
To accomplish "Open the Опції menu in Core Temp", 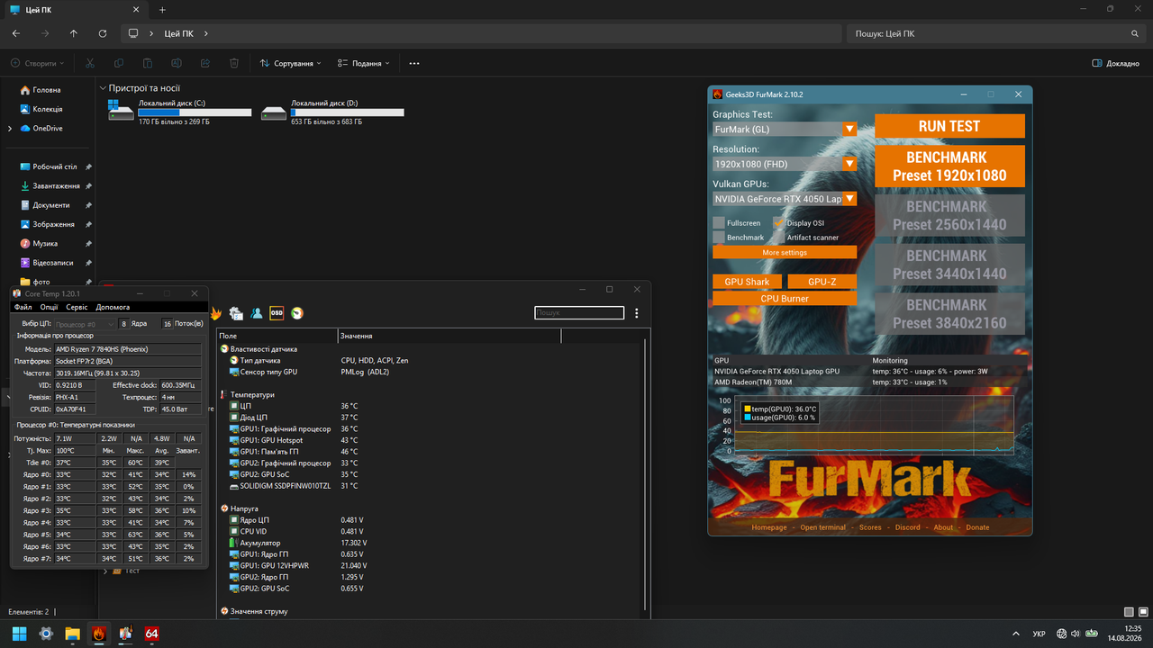I will pyautogui.click(x=49, y=307).
